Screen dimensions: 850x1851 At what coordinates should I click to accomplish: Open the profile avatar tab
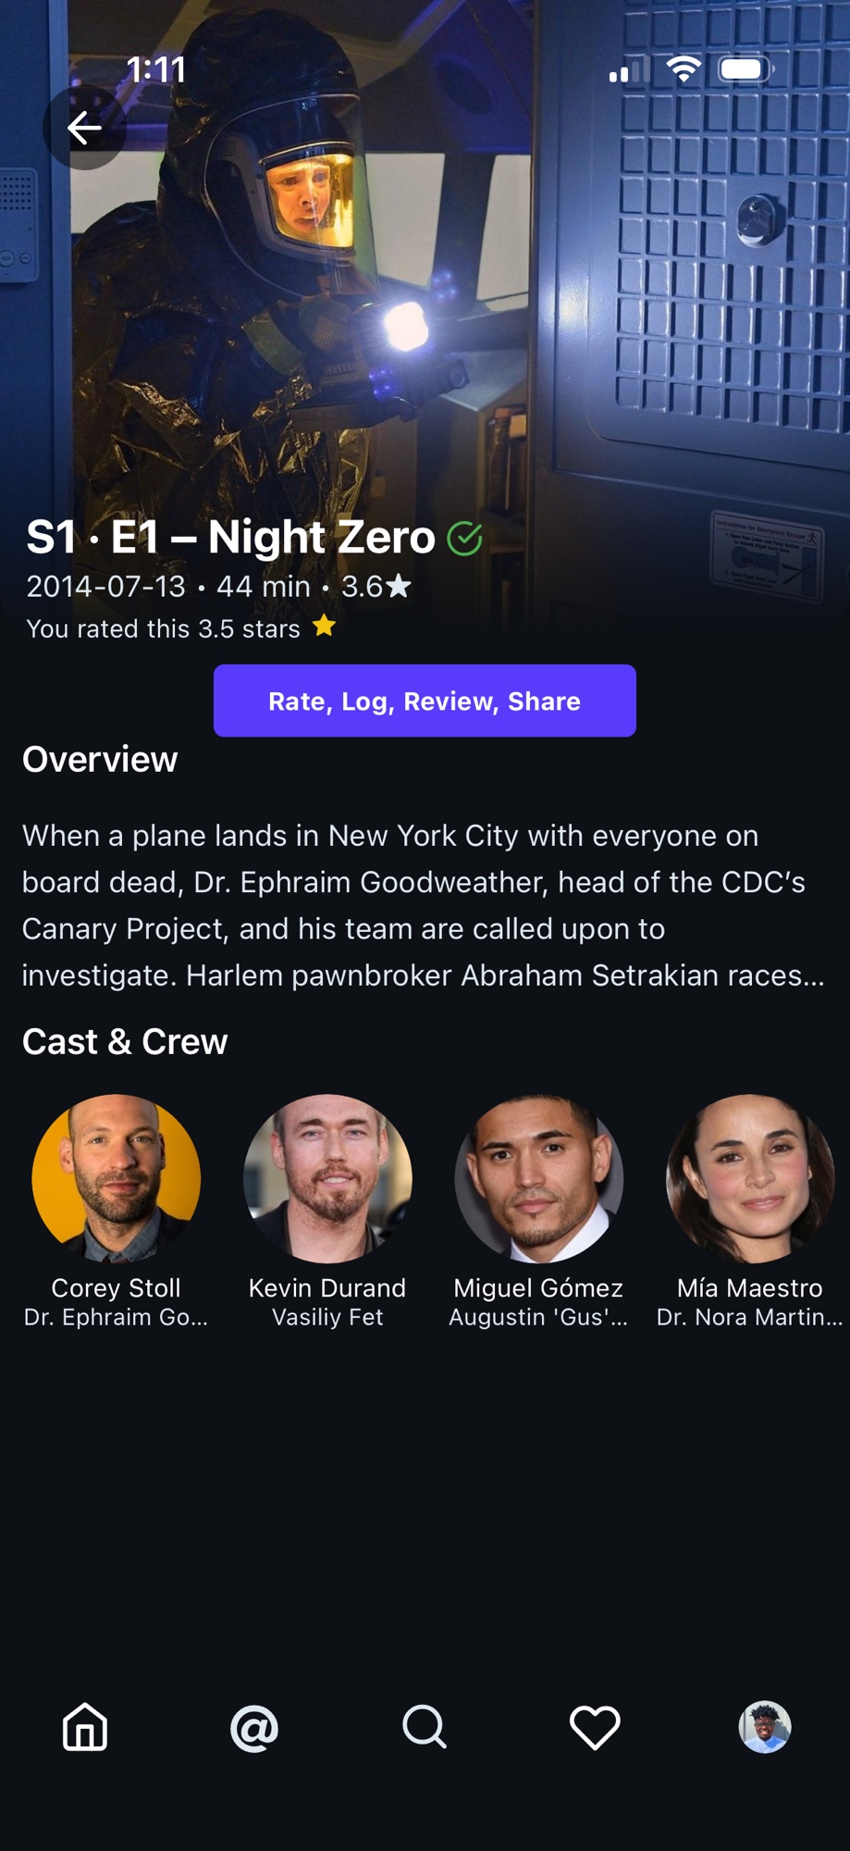[765, 1727]
